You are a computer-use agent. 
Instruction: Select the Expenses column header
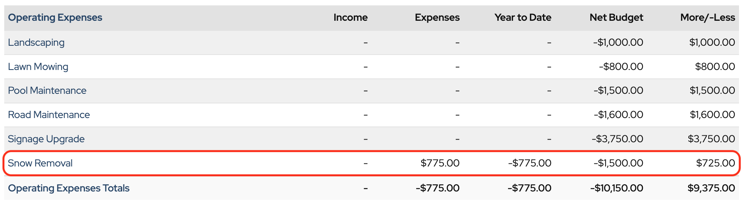pyautogui.click(x=437, y=17)
